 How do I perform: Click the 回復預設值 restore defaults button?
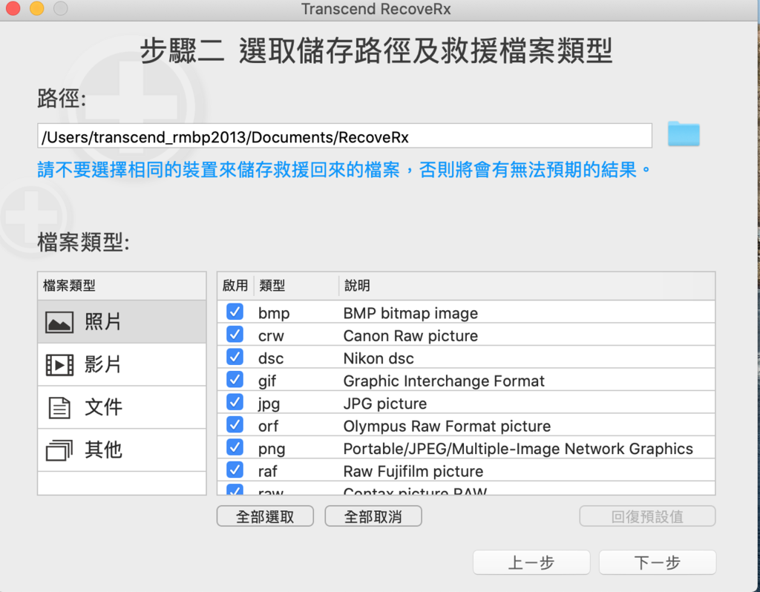pos(647,516)
